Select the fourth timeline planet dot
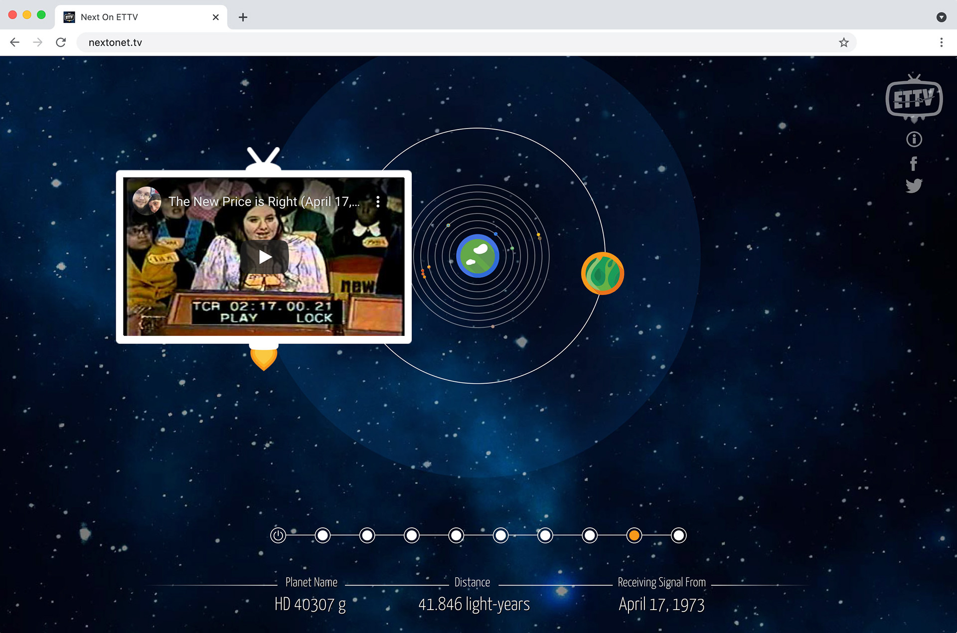The width and height of the screenshot is (957, 633). (412, 535)
